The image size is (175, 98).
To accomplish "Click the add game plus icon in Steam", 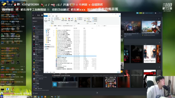I will click(x=34, y=93).
